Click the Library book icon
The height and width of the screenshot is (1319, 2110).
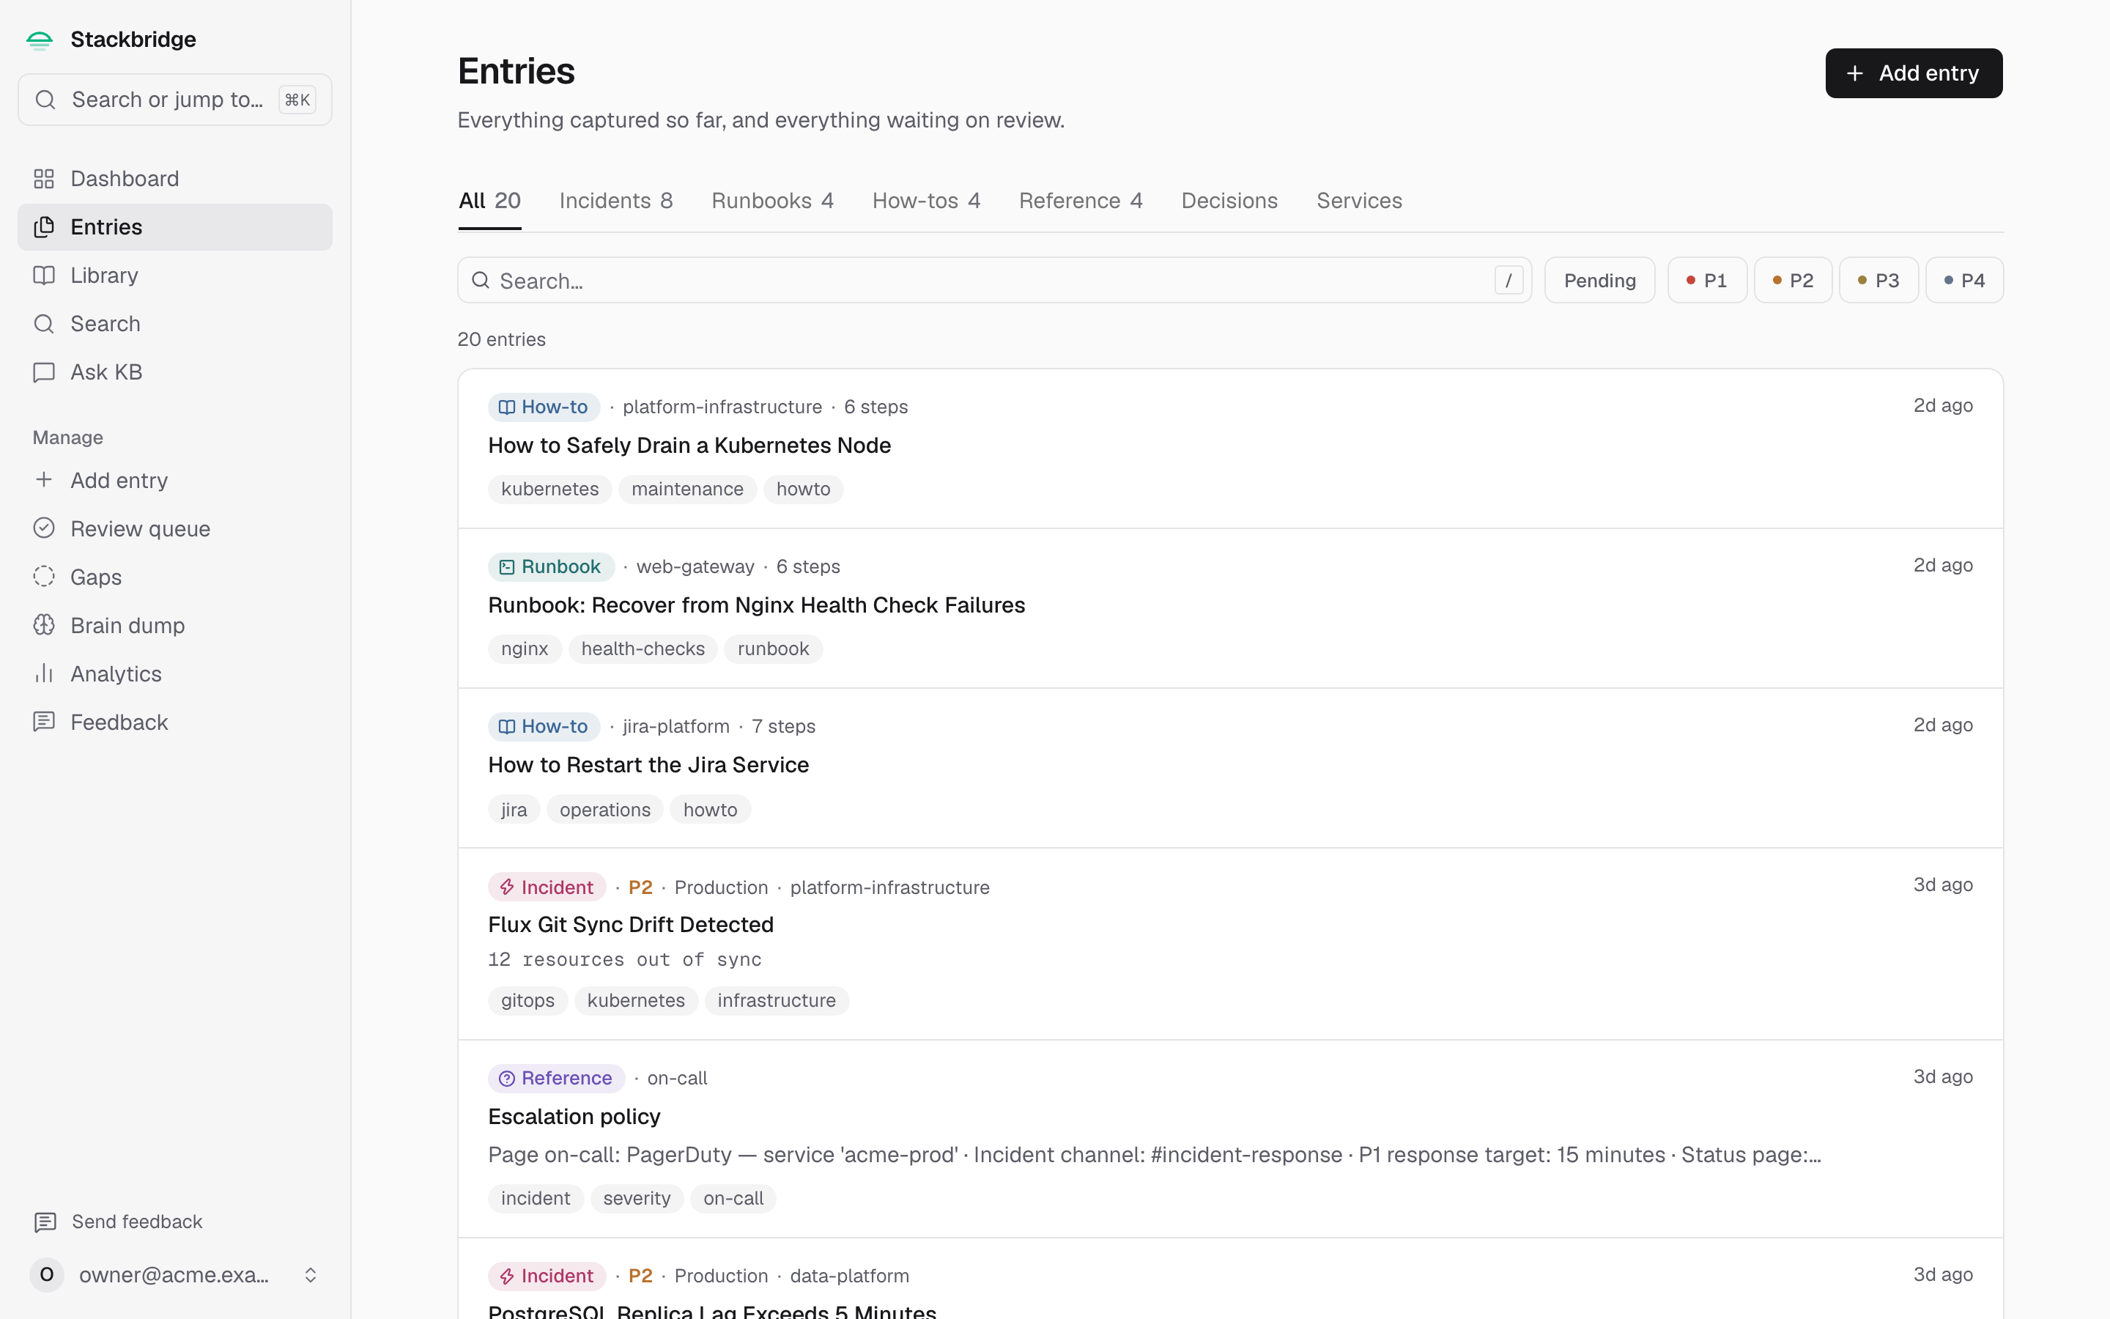pos(44,276)
